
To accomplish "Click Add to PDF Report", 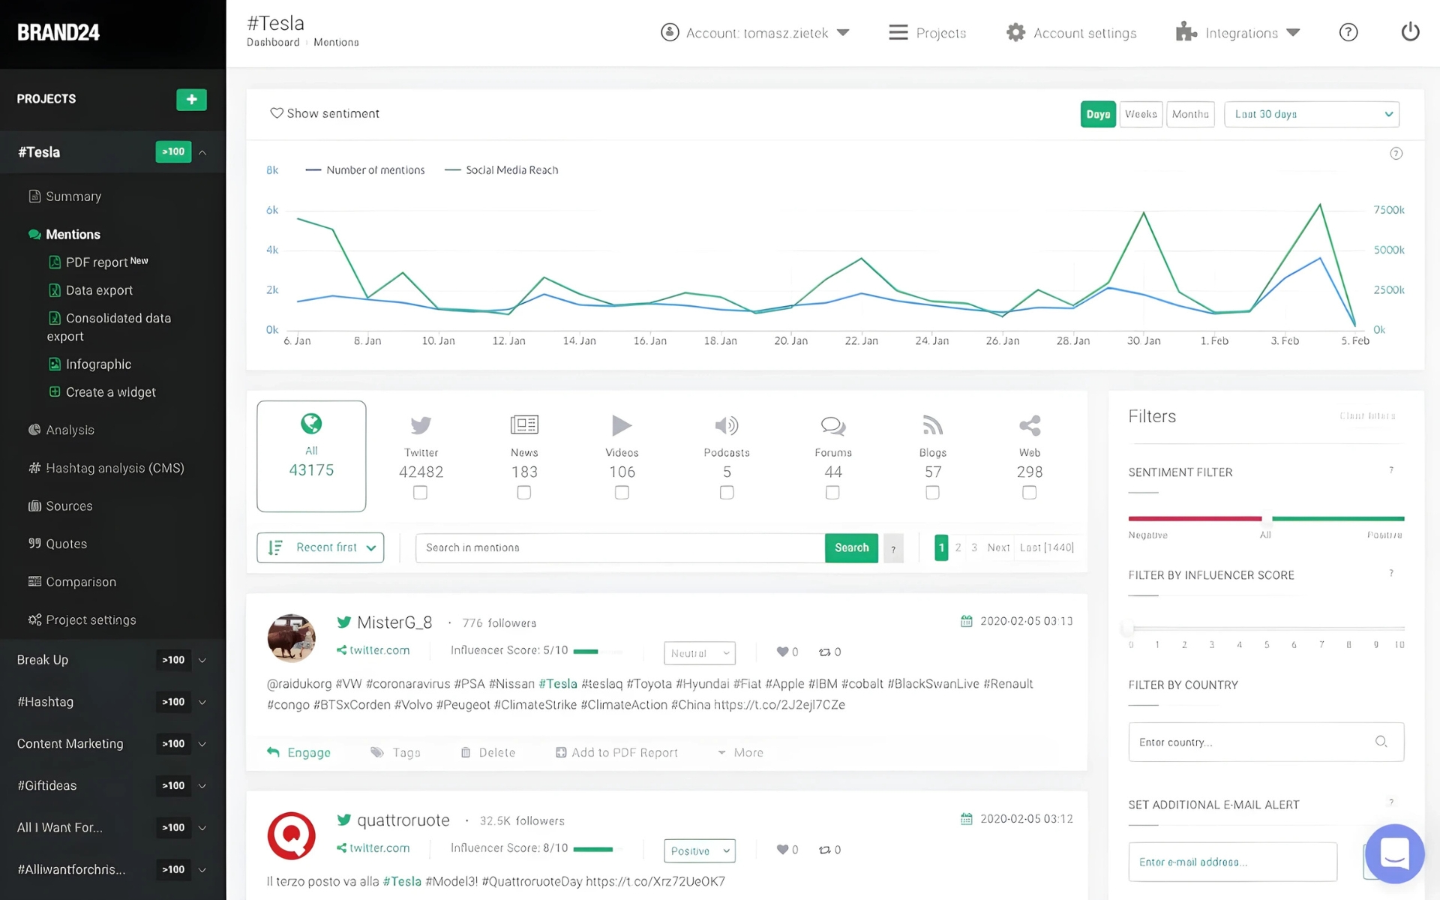I will [616, 752].
